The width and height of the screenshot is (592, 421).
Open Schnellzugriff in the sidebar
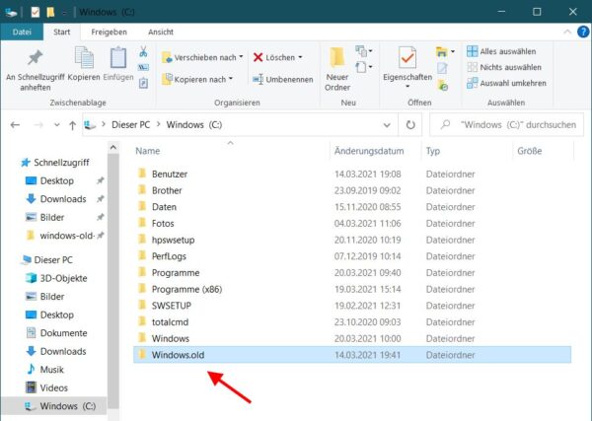(55, 163)
